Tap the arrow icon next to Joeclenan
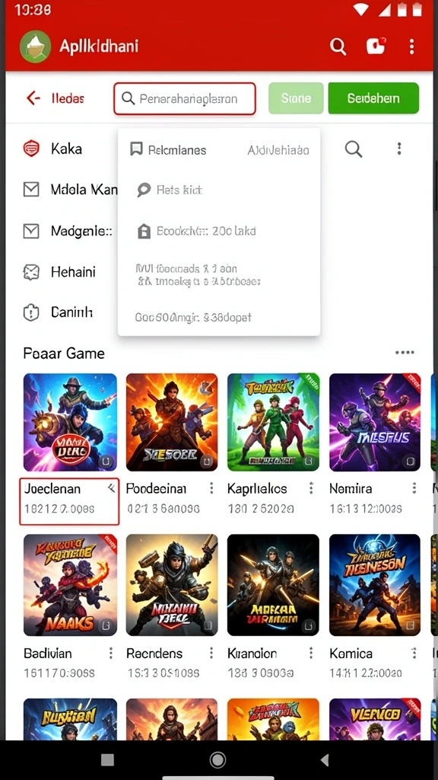438x780 pixels. tap(111, 488)
